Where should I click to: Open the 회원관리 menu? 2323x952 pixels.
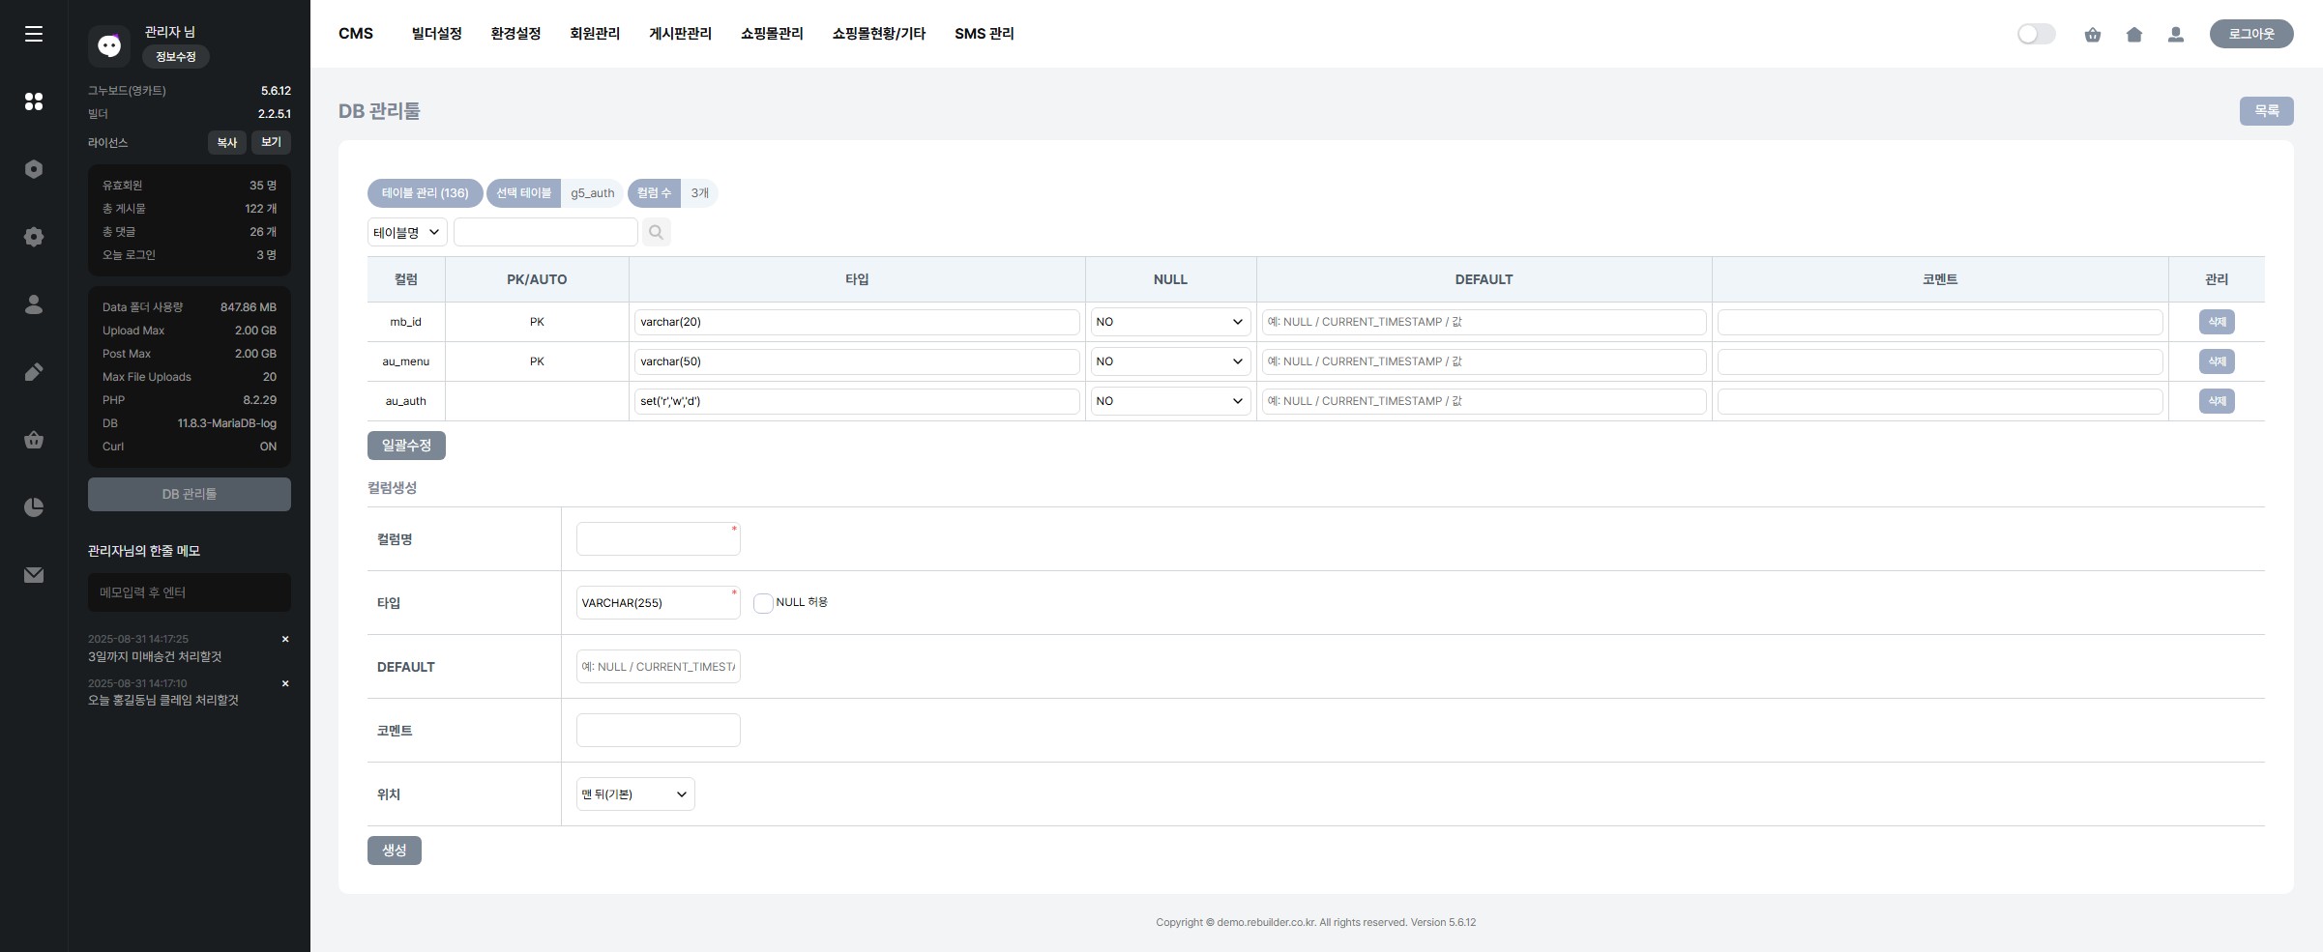click(594, 34)
